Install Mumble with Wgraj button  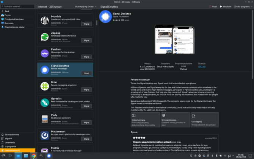(x=86, y=24)
